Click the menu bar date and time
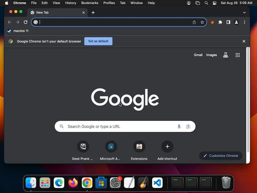Image resolution: width=257 pixels, height=193 pixels. pos(236,3)
